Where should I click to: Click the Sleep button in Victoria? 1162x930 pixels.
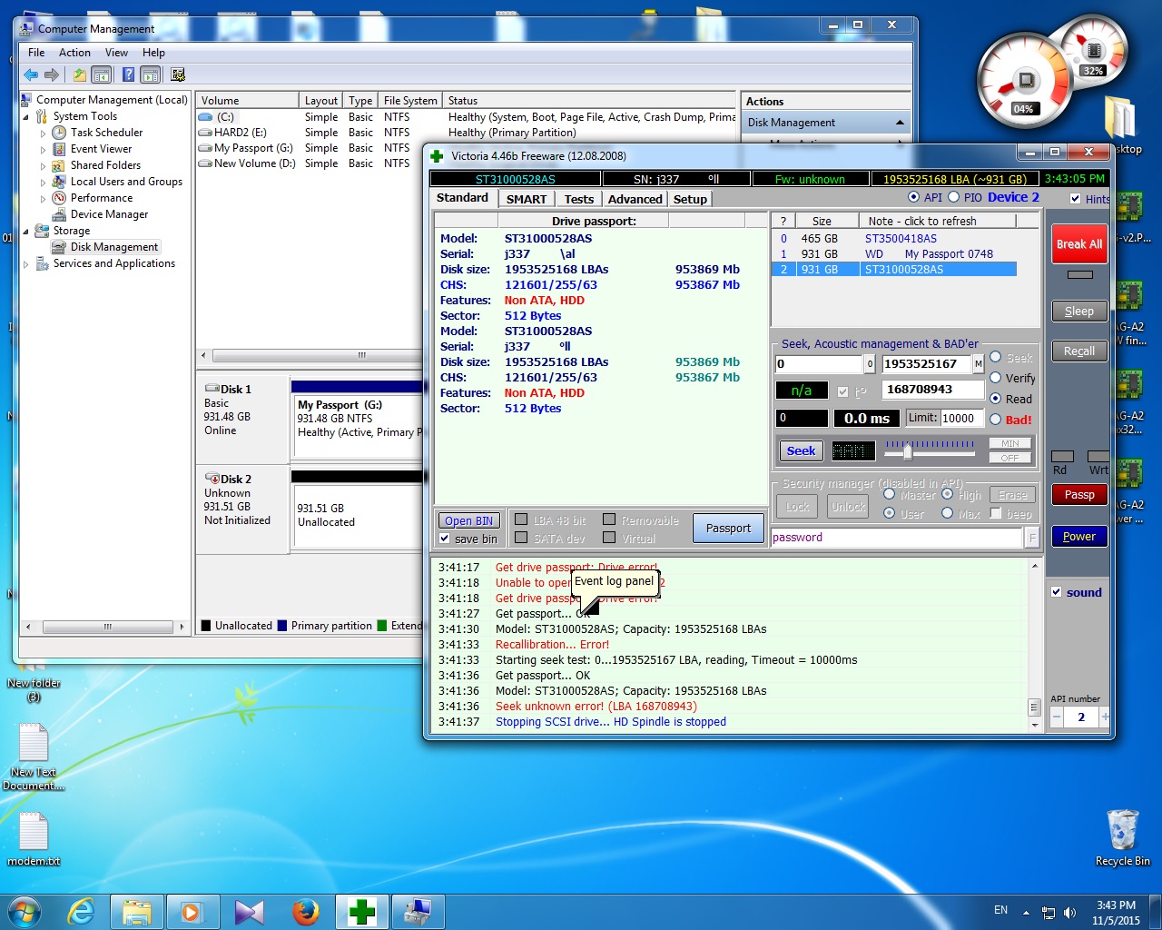1079,312
